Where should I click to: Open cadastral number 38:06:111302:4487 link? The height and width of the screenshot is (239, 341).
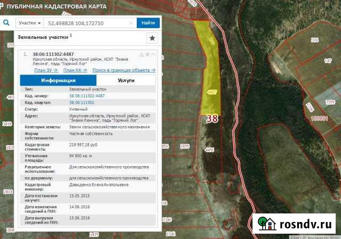[87, 95]
